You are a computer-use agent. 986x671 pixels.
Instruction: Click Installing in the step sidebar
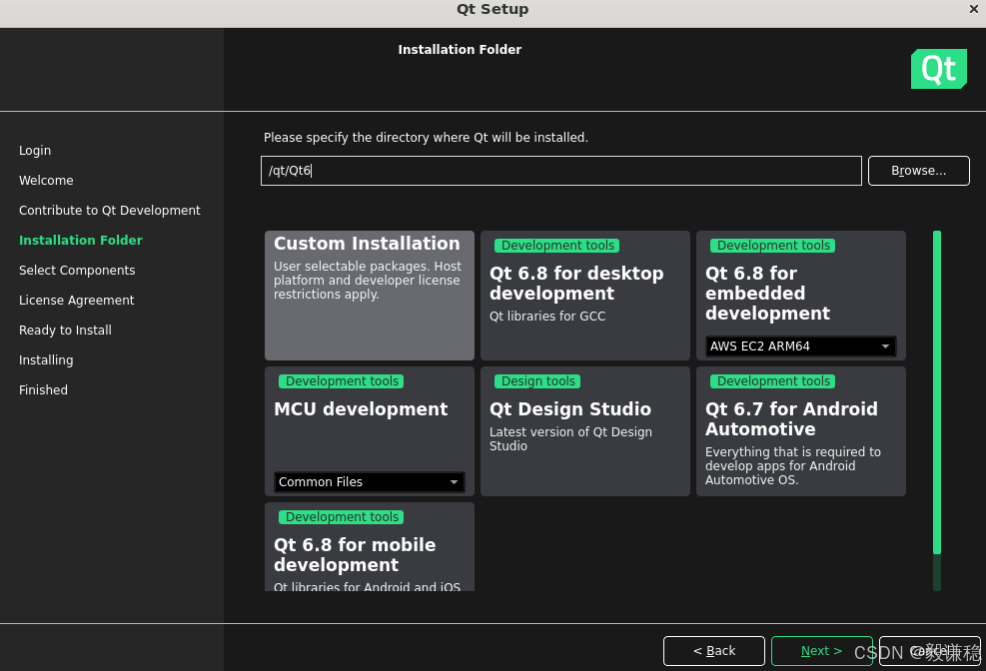[46, 360]
